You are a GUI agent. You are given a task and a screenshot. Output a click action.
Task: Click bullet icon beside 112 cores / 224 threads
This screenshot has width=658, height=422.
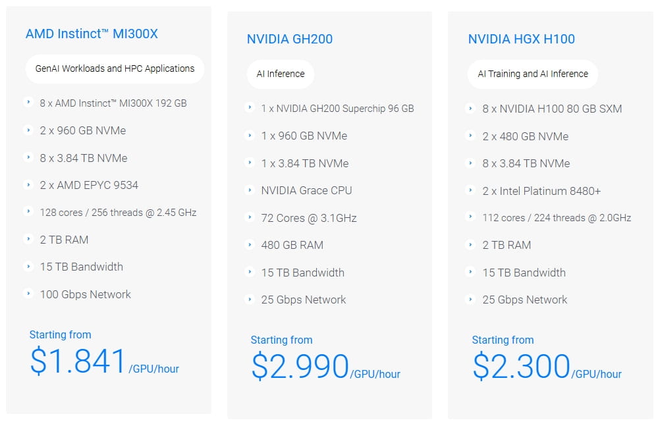point(471,217)
